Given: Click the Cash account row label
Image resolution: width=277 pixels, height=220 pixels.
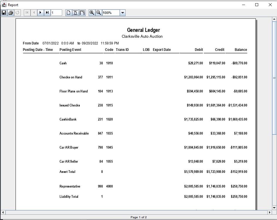Looking at the screenshot, I should click(63, 63).
